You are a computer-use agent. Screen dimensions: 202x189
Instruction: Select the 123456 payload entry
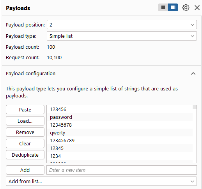point(120,109)
